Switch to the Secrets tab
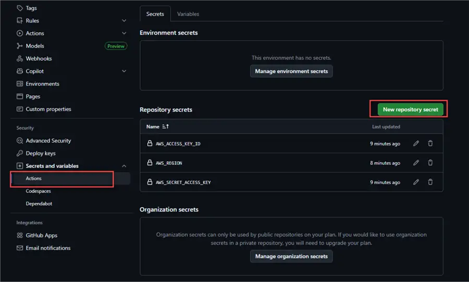Screen dimensions: 469x282 [155, 14]
